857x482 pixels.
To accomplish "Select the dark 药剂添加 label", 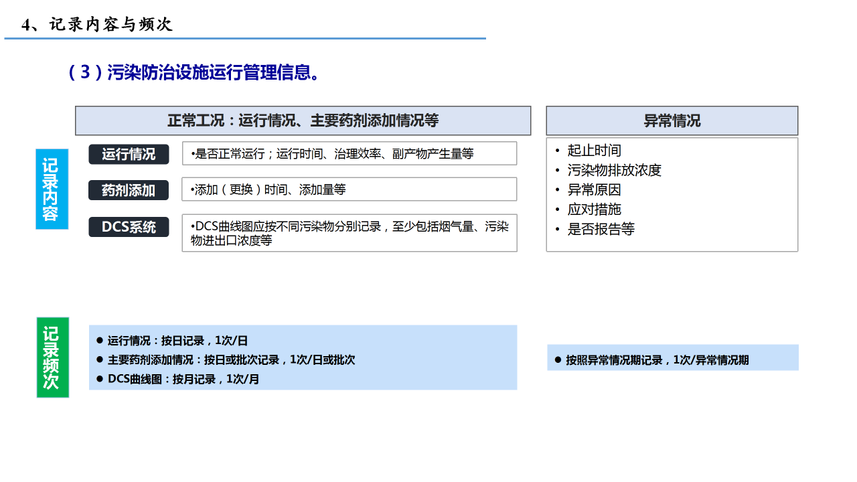I will point(129,190).
